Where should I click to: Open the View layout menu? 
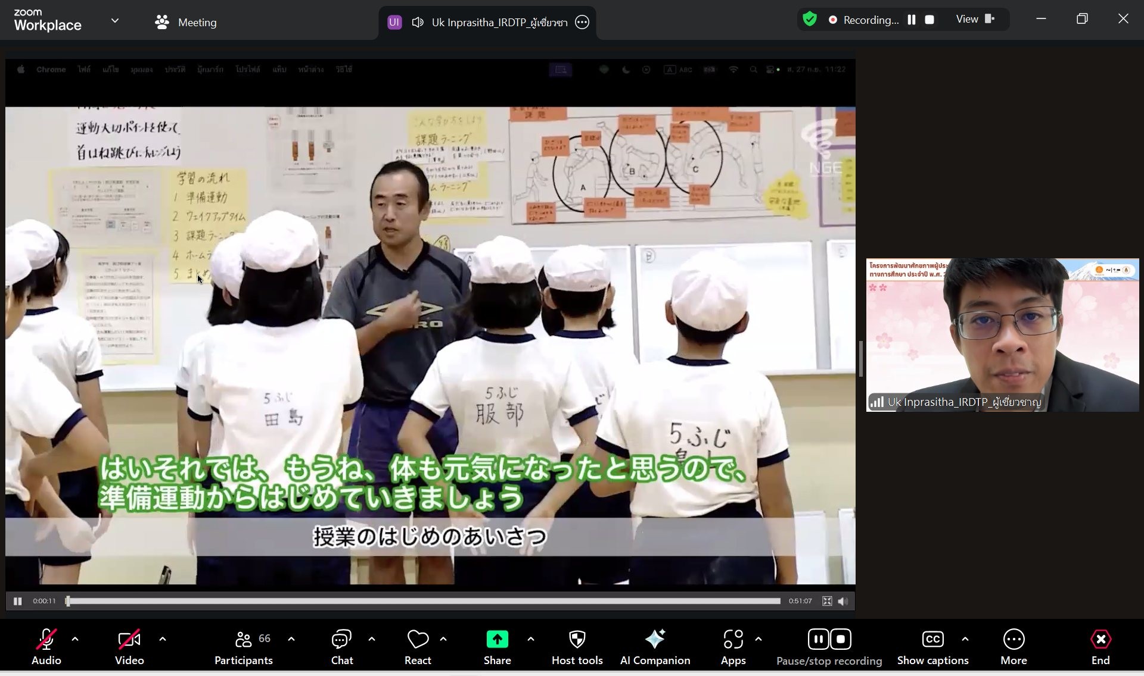[x=975, y=20]
